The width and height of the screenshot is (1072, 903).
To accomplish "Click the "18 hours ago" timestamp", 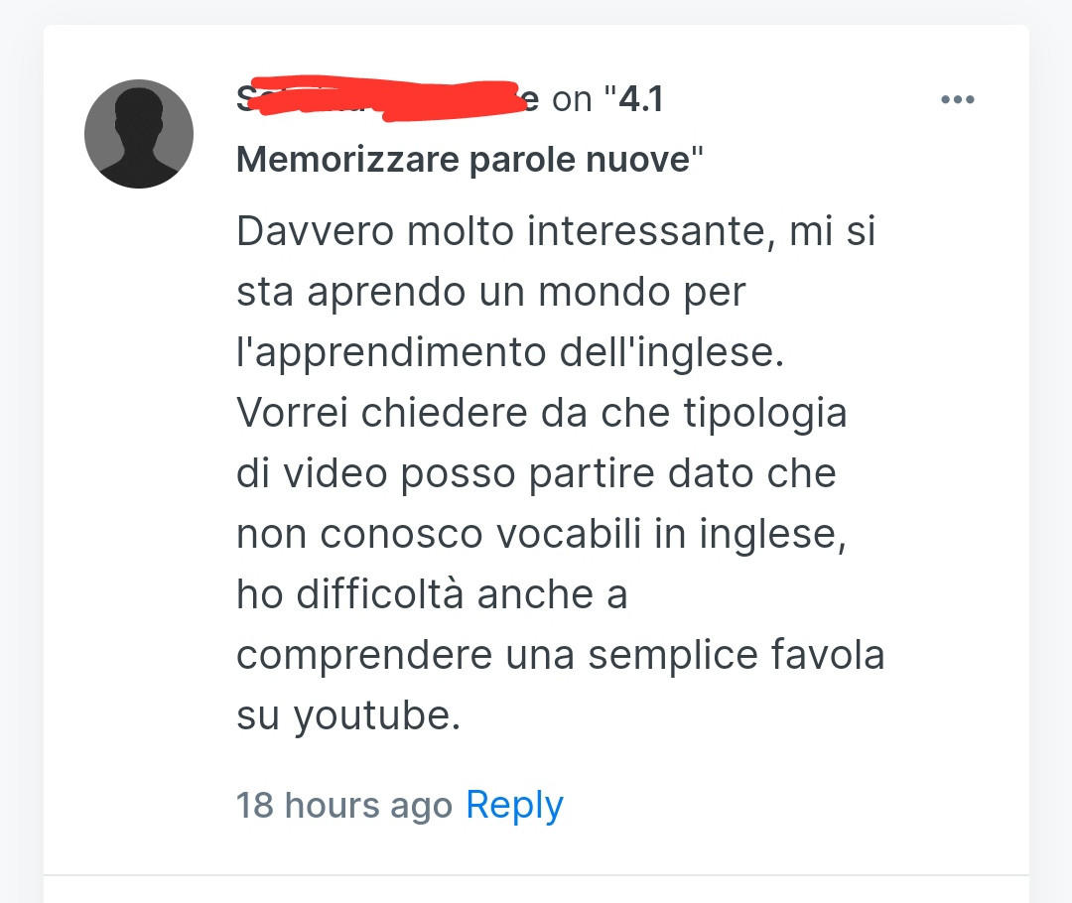I will (344, 805).
